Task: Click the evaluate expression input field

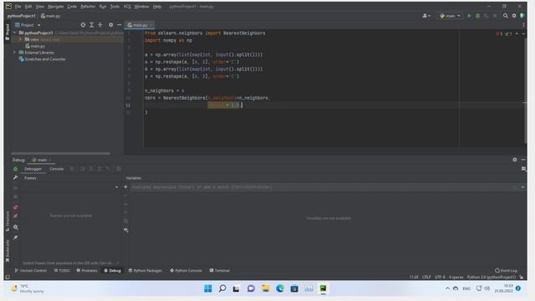Action: [323, 187]
